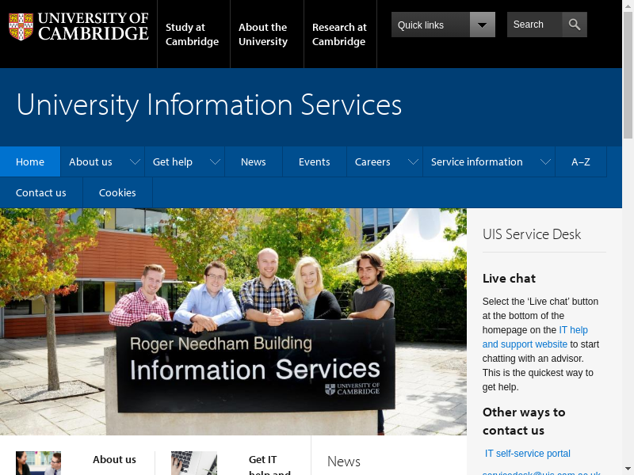Open the Quick links dropdown arrow
This screenshot has width=634, height=475.
coord(482,25)
